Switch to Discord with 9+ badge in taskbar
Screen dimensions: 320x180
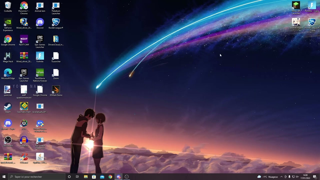click(118, 177)
